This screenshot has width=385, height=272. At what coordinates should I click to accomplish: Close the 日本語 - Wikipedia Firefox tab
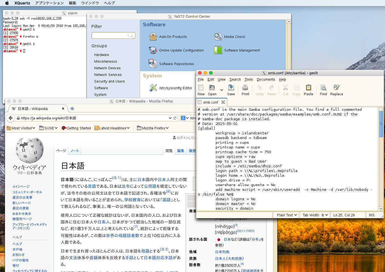click(x=63, y=109)
